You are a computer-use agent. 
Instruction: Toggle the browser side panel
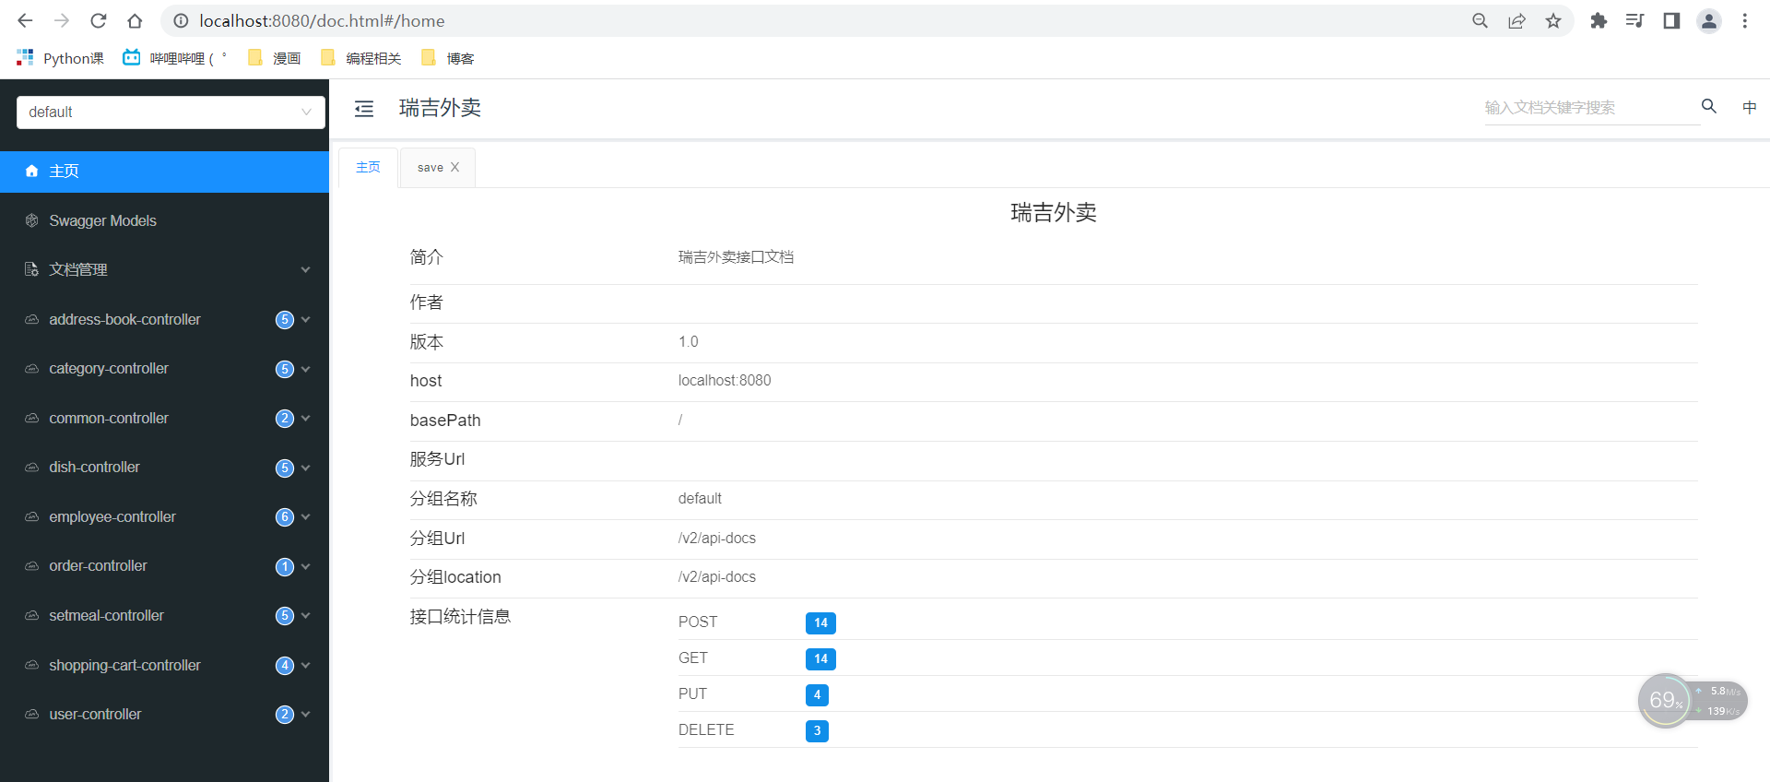pos(1671,20)
